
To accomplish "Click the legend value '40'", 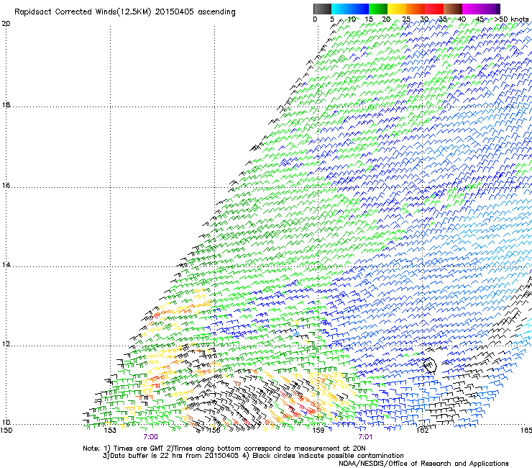I will pos(462,19).
